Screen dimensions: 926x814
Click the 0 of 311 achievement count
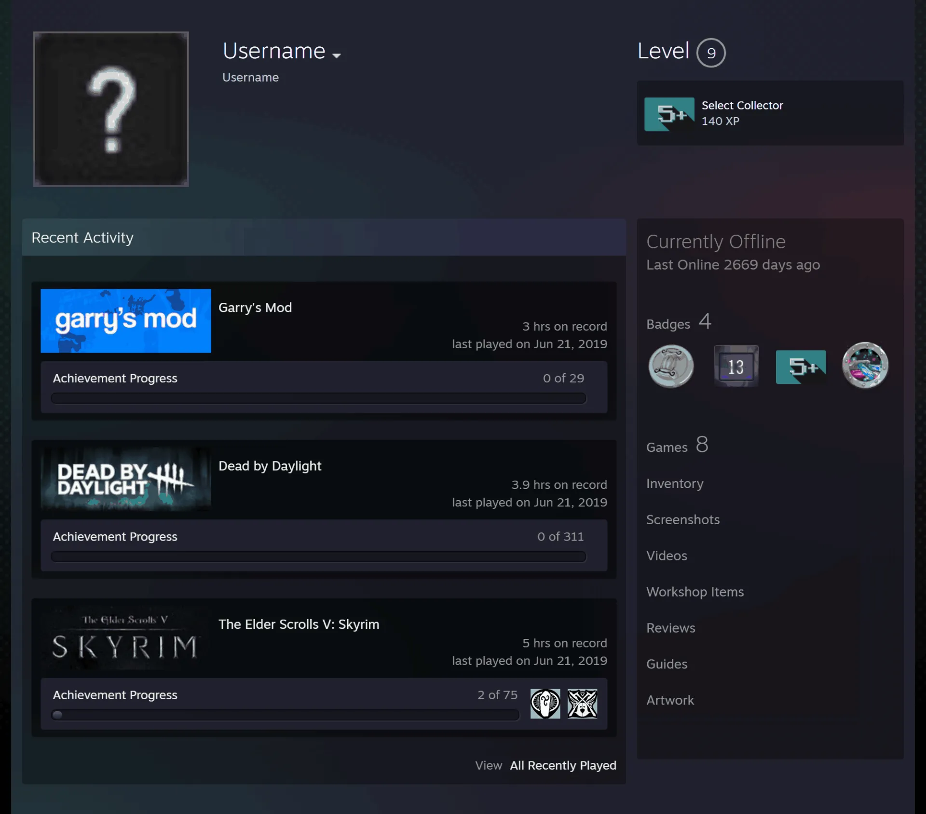coord(560,536)
